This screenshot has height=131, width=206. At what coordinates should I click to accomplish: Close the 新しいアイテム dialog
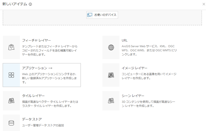point(204,4)
